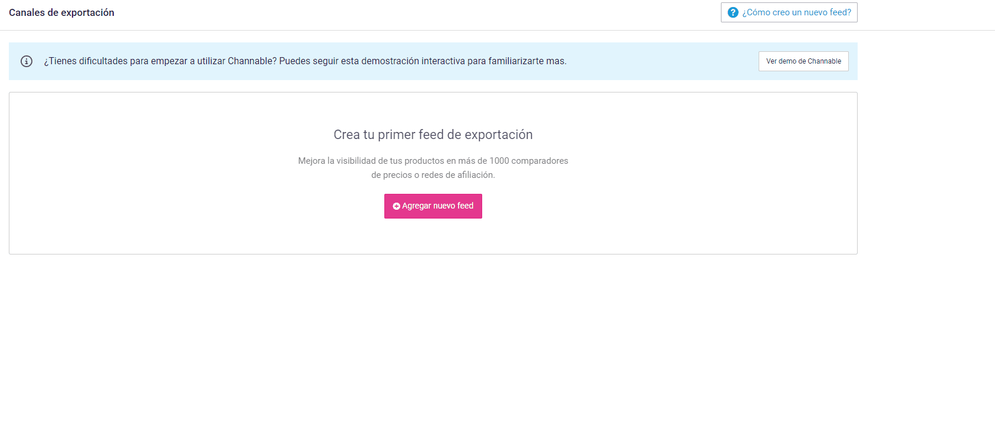Click the blue question mark help icon
The height and width of the screenshot is (443, 995).
[733, 12]
